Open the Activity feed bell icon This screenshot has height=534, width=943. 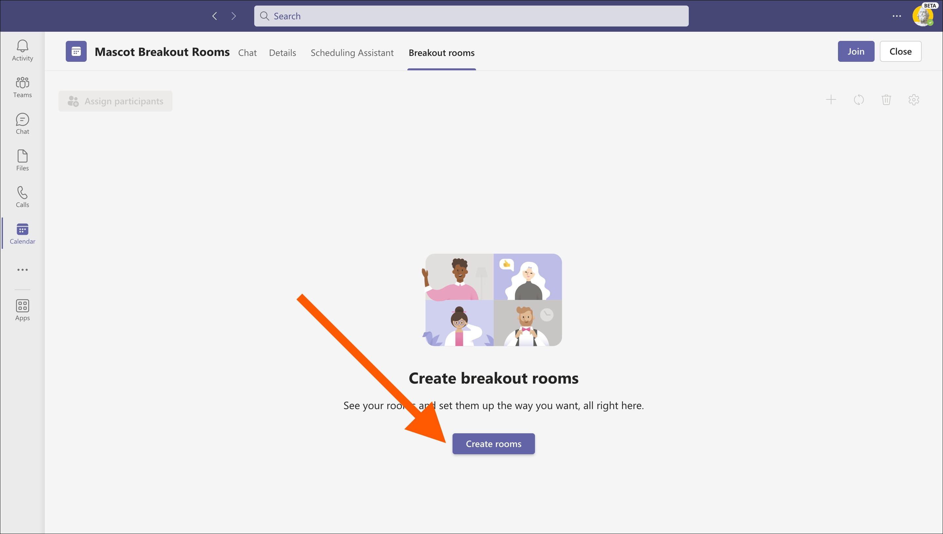[x=22, y=50]
